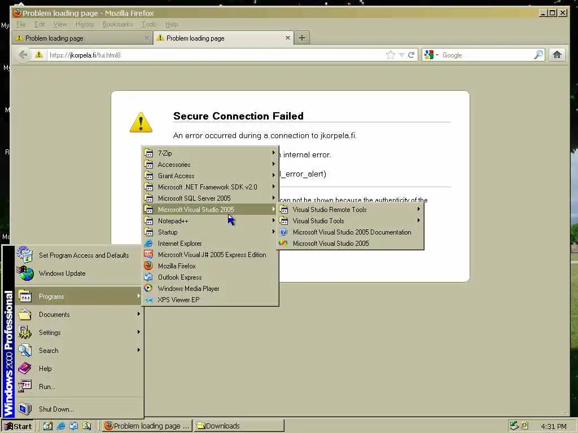Click Internet Explorer quick launch icon
The height and width of the screenshot is (433, 578).
click(x=61, y=426)
